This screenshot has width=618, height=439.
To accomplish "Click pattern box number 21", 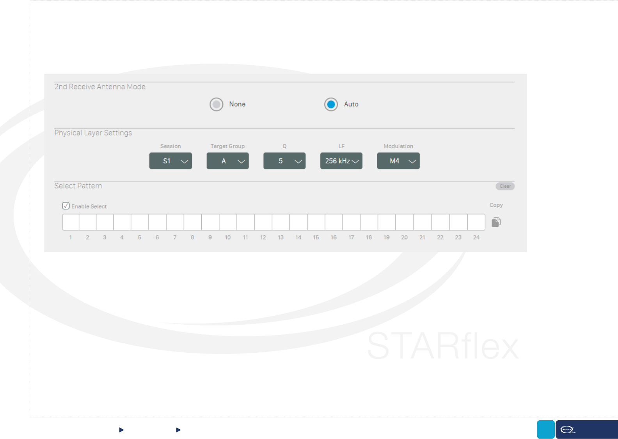I will [423, 222].
